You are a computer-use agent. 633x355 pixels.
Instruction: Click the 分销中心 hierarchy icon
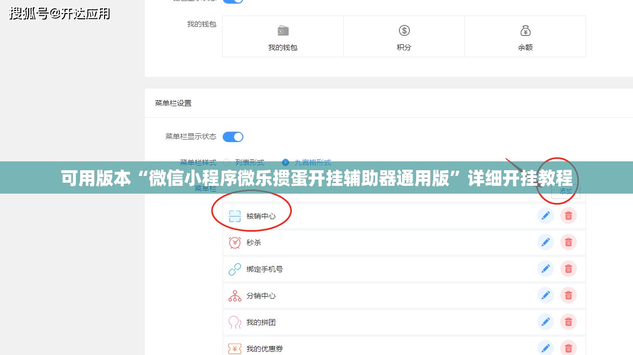click(235, 296)
